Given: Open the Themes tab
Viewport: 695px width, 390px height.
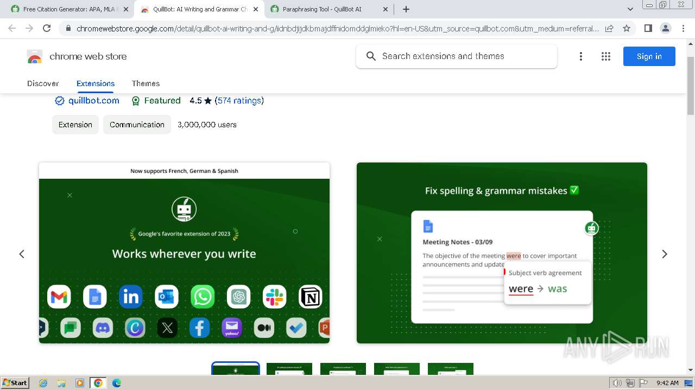Looking at the screenshot, I should click(146, 83).
